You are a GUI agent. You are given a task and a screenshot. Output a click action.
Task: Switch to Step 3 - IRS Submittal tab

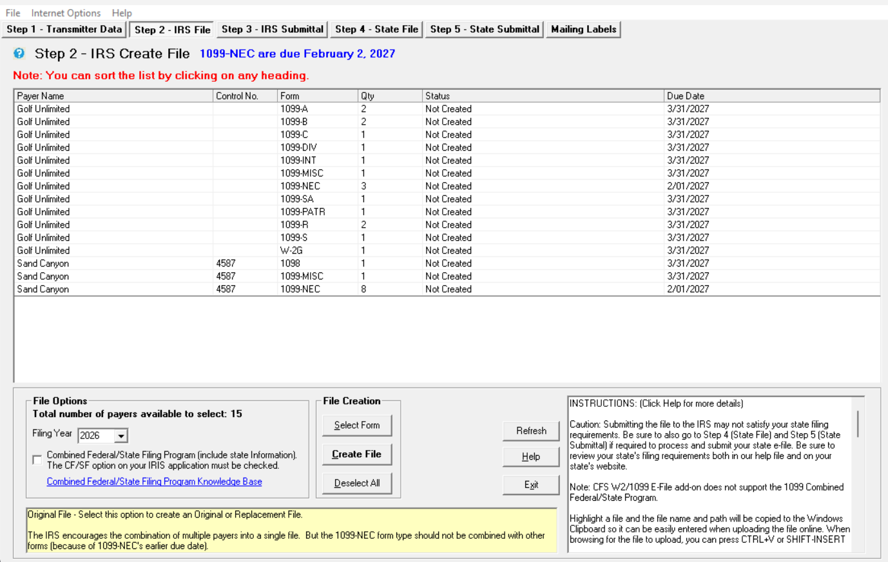(x=273, y=29)
